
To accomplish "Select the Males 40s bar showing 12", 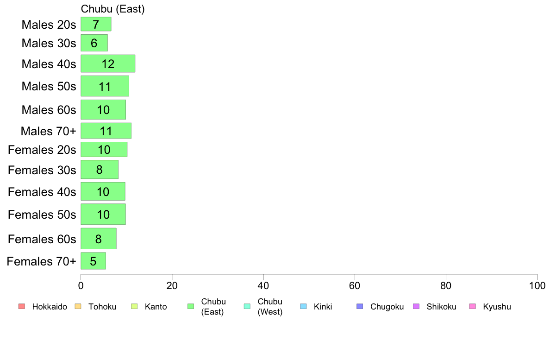I will point(108,63).
